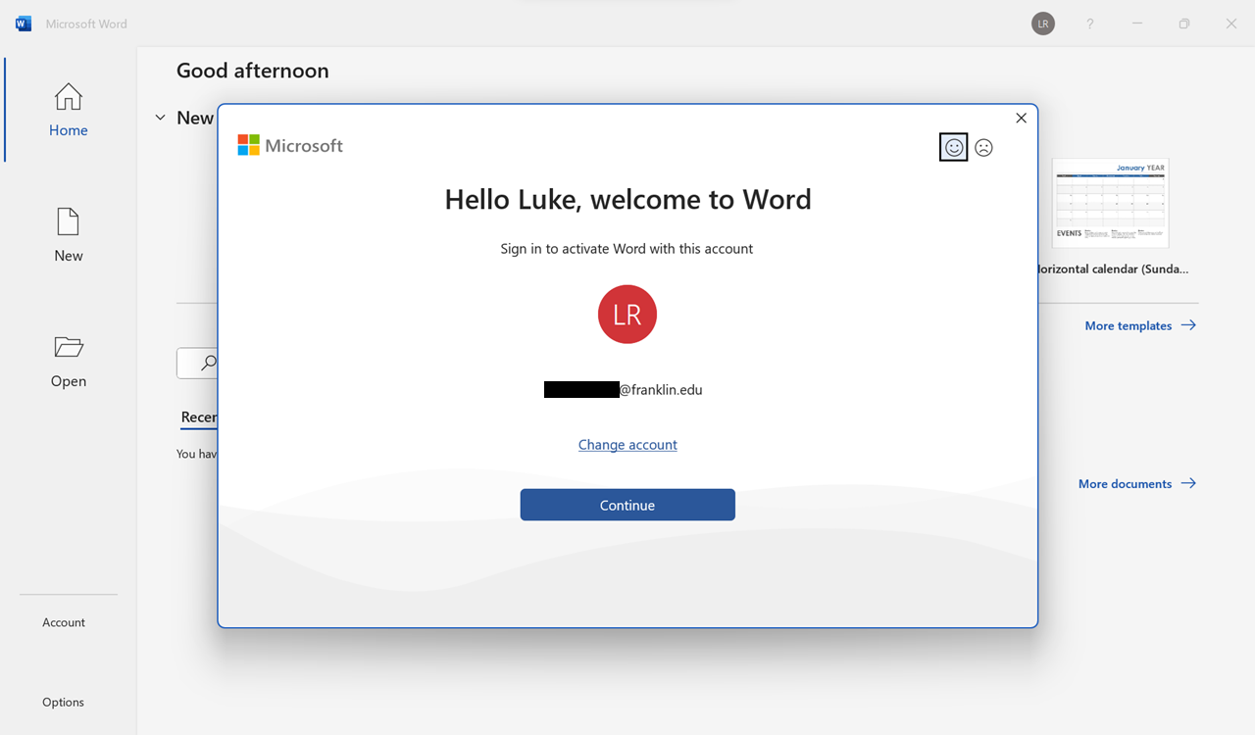Click the Microsoft logo in the dialog

point(290,145)
